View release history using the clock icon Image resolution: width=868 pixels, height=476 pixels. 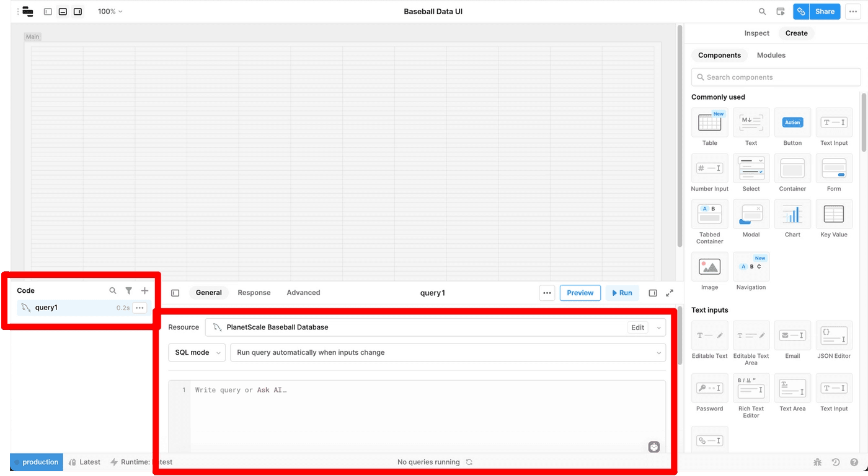click(x=835, y=462)
